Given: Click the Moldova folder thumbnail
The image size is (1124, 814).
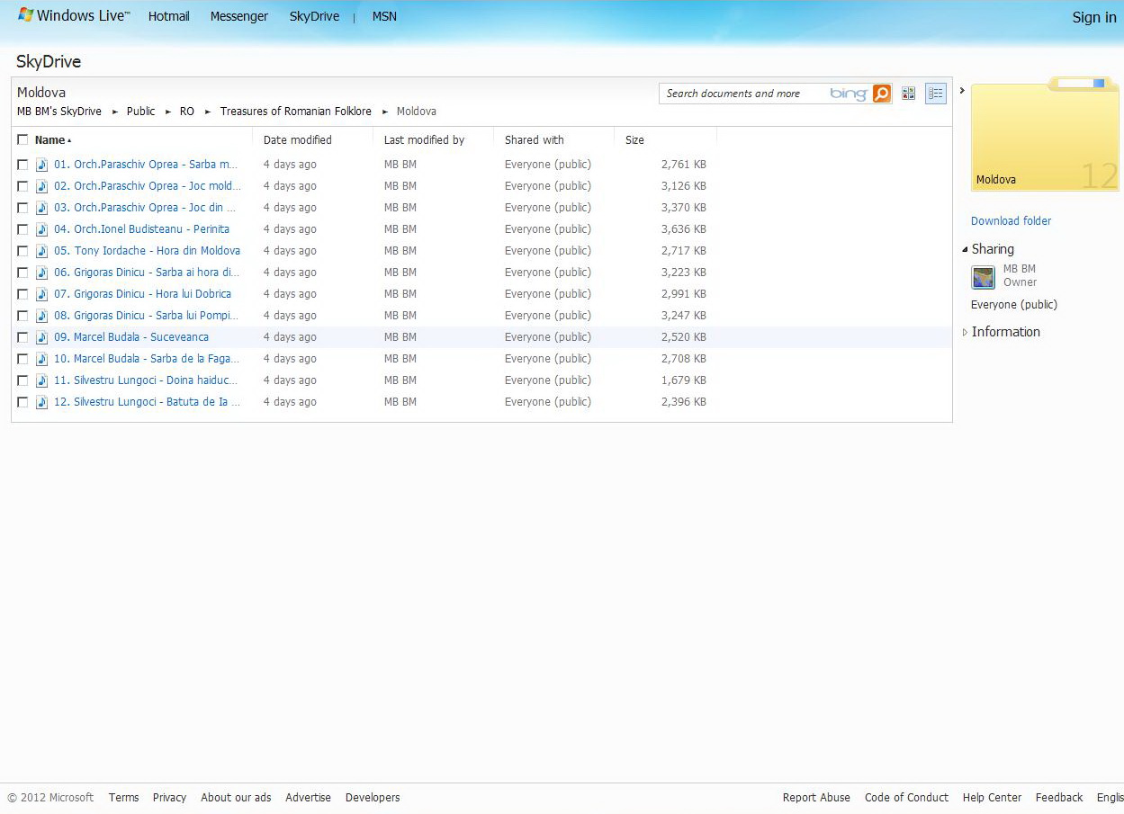Looking at the screenshot, I should [1045, 135].
